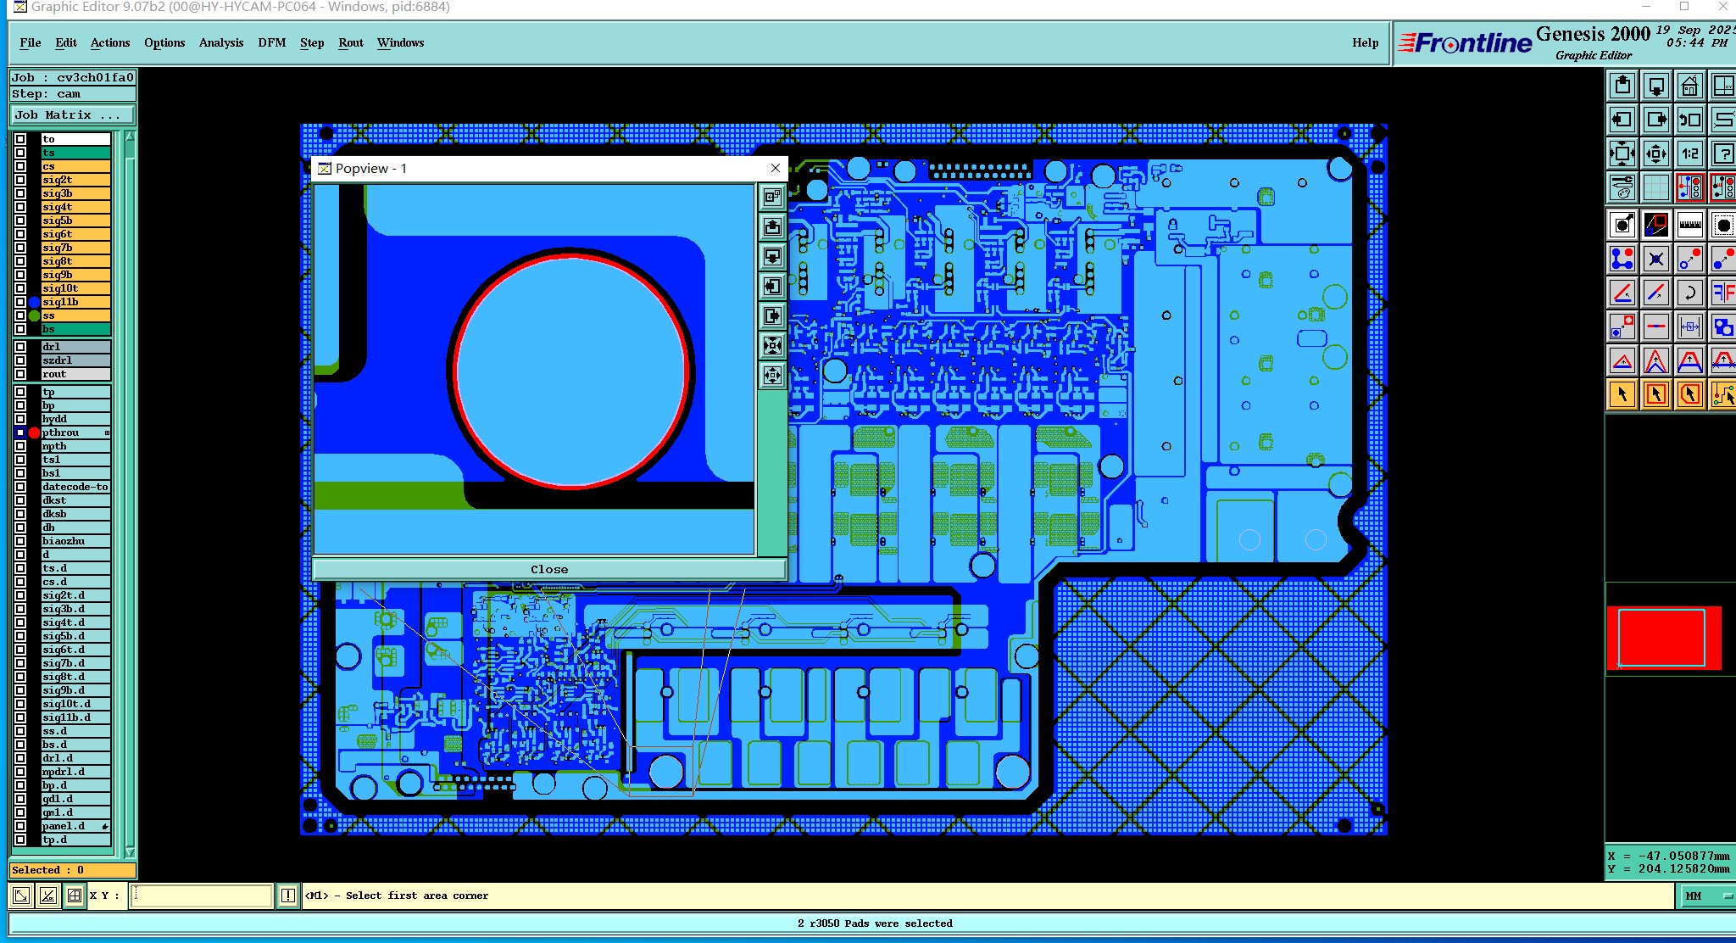Open the MM units dropdown
Screen dimensions: 1736x943
[x=1705, y=896]
